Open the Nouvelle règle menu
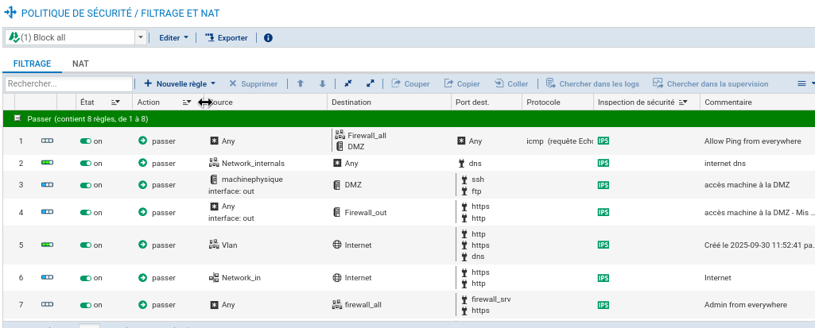Screen dimensions: 815x328 coord(180,83)
